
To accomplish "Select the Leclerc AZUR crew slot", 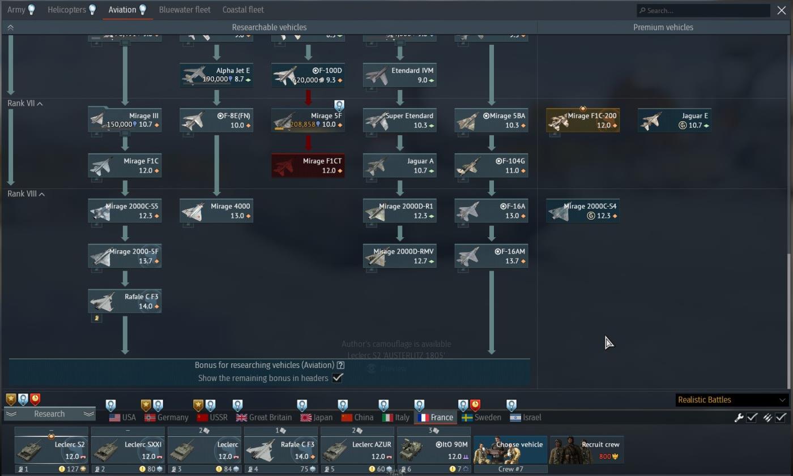I will coord(357,451).
